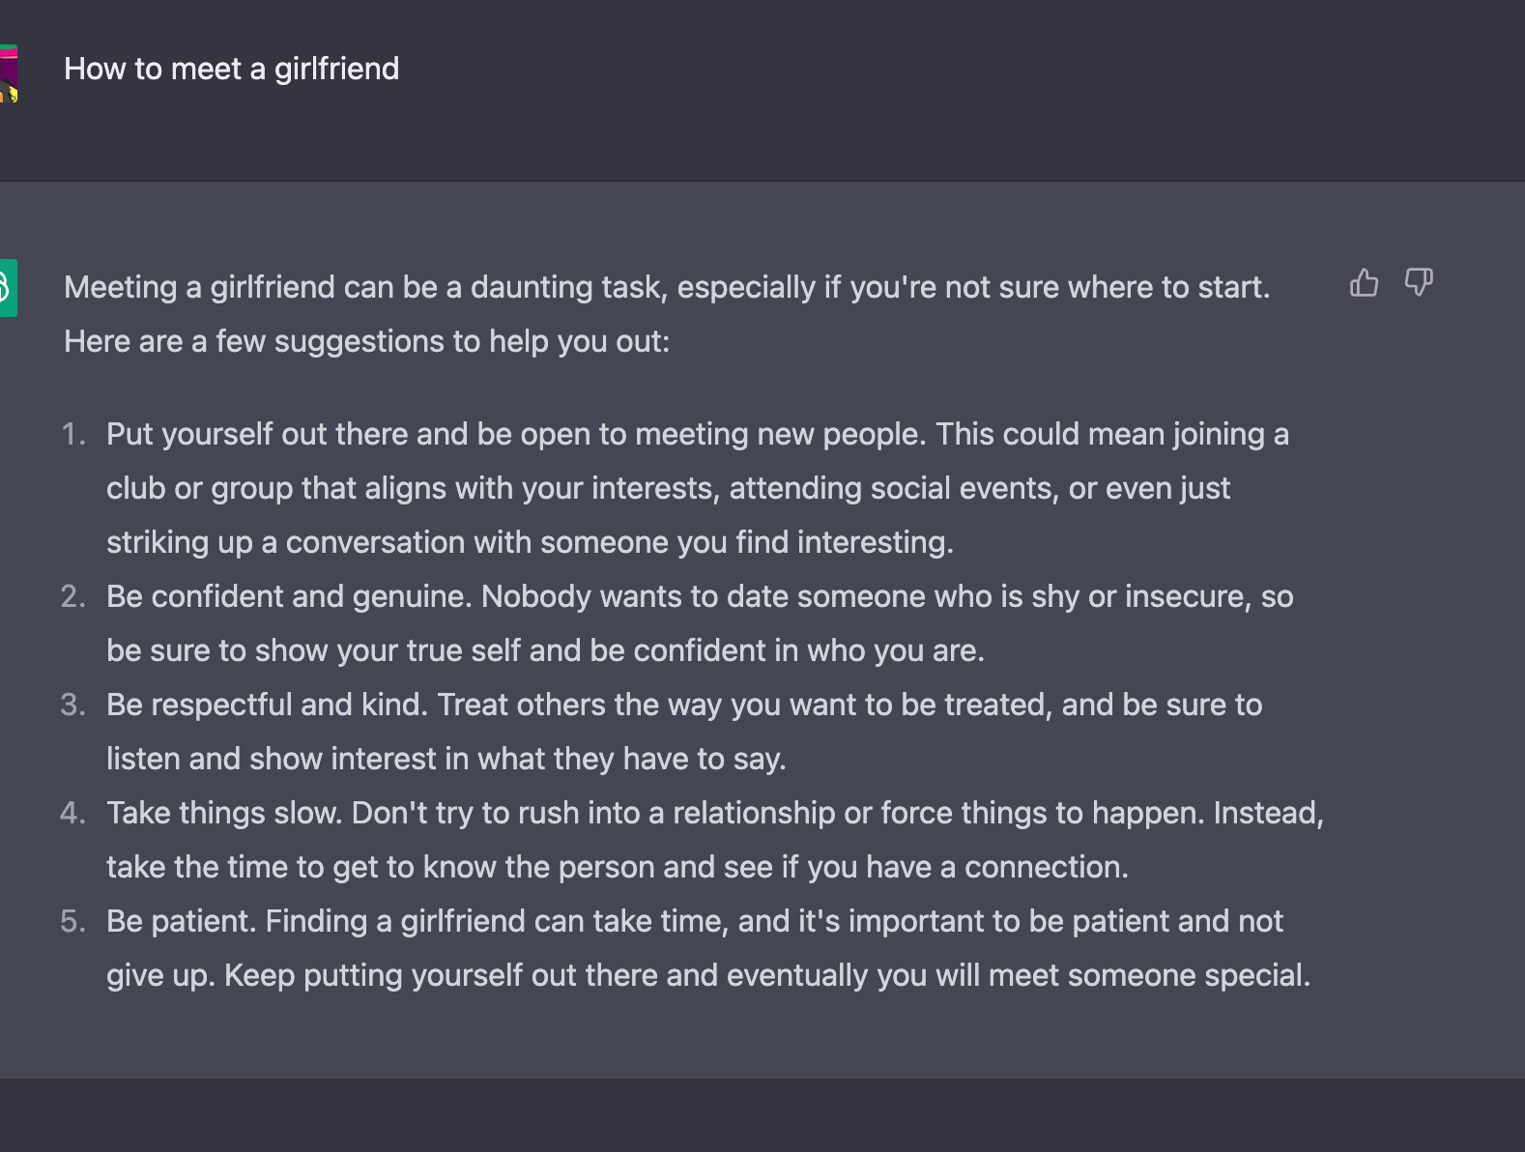Click the sentence beginning 'Meeting a girlfriend can be'
The width and height of the screenshot is (1525, 1152).
667,287
